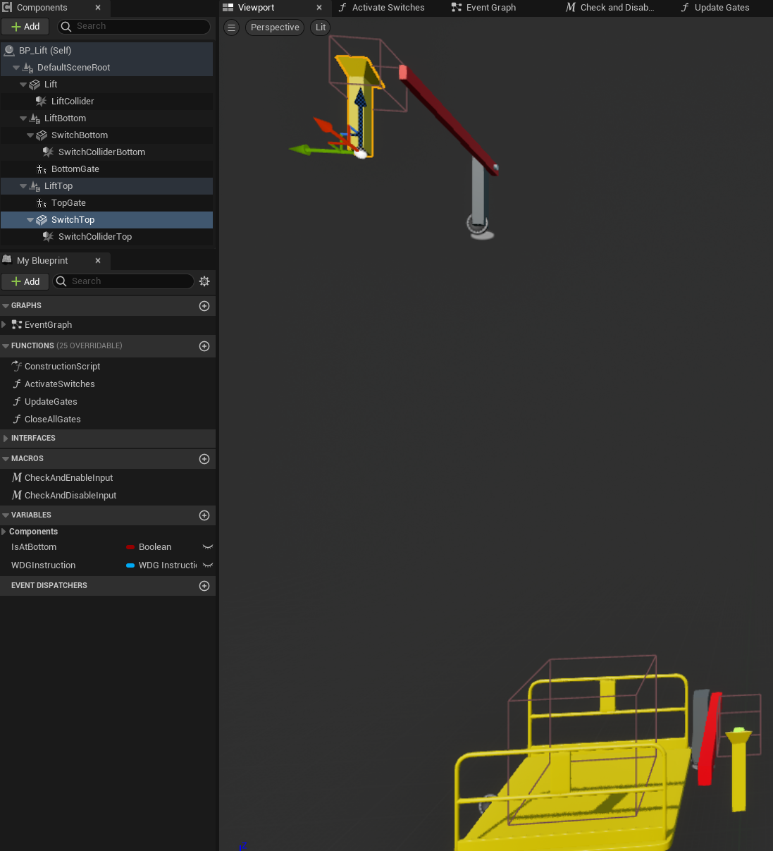This screenshot has width=773, height=851.
Task: Click the Lift static mesh icon
Action: pos(35,85)
